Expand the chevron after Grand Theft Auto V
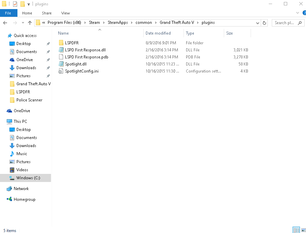This screenshot has height=233, width=306. point(198,23)
